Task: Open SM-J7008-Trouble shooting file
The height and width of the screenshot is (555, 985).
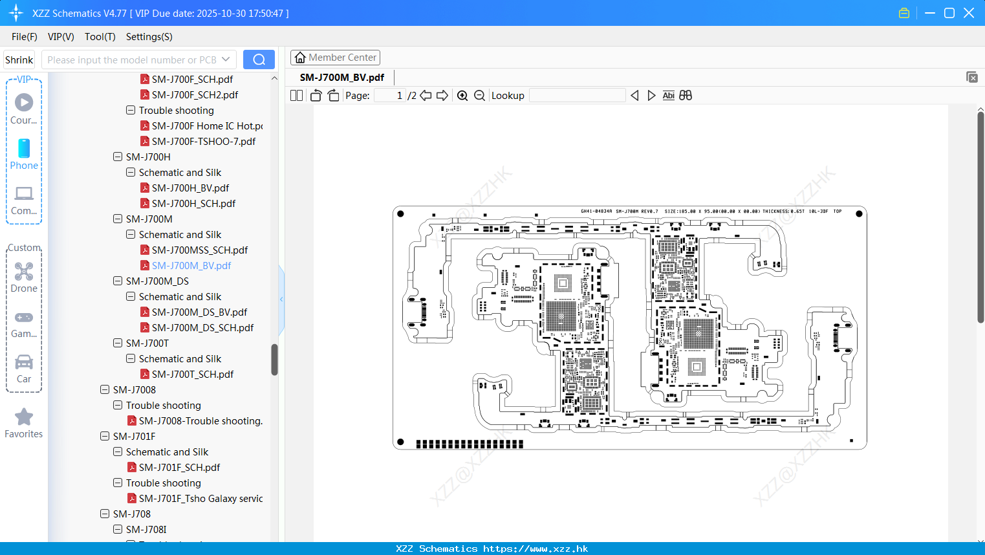Action: (200, 420)
